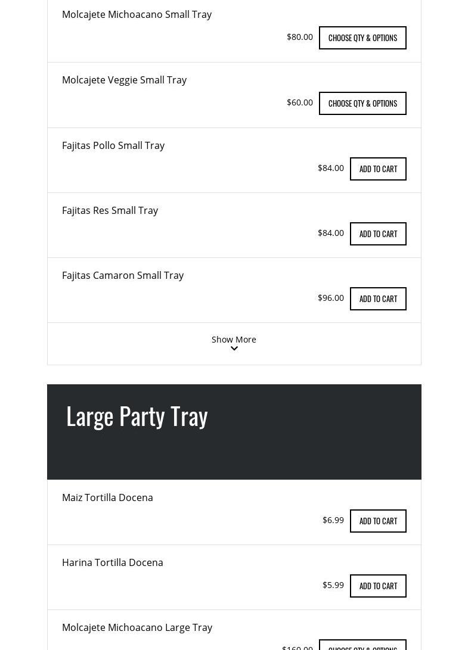Open Molcajete Michoacano Small Tray item title
This screenshot has width=468, height=650.
pos(137,14)
